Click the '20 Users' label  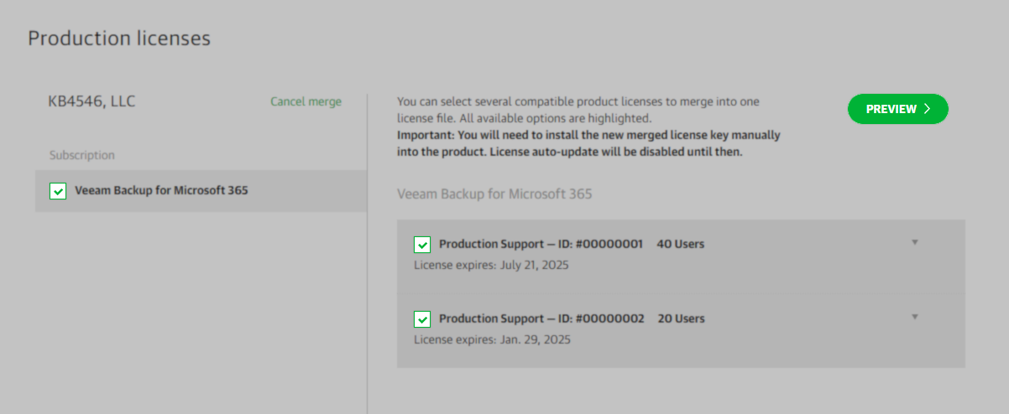681,319
